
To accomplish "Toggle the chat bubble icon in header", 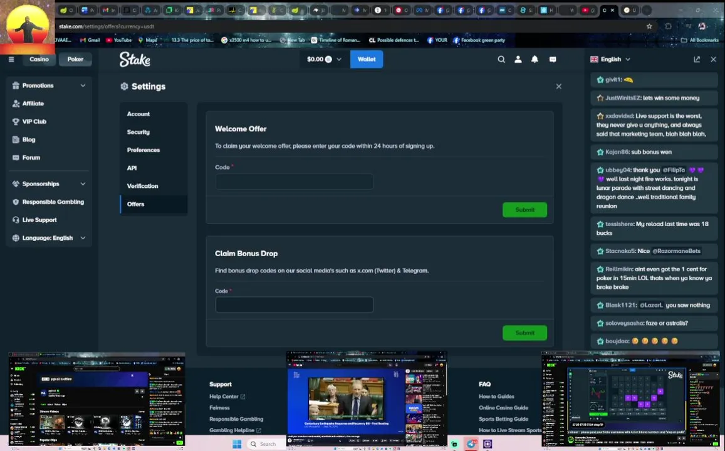I will (553, 59).
